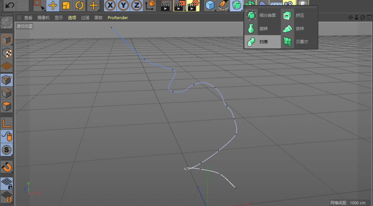The width and height of the screenshot is (373, 206).
Task: Open the Model mode flyout
Action: pos(6,39)
